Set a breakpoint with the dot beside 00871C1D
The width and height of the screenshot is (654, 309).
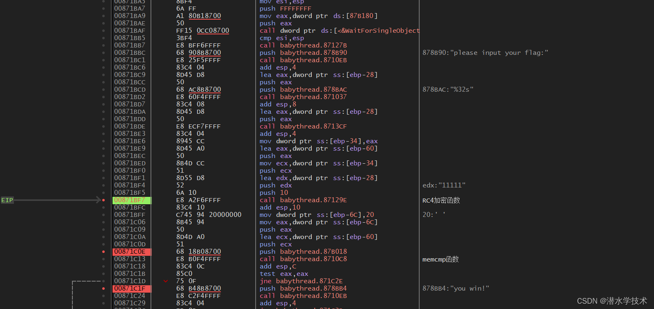pyautogui.click(x=103, y=281)
